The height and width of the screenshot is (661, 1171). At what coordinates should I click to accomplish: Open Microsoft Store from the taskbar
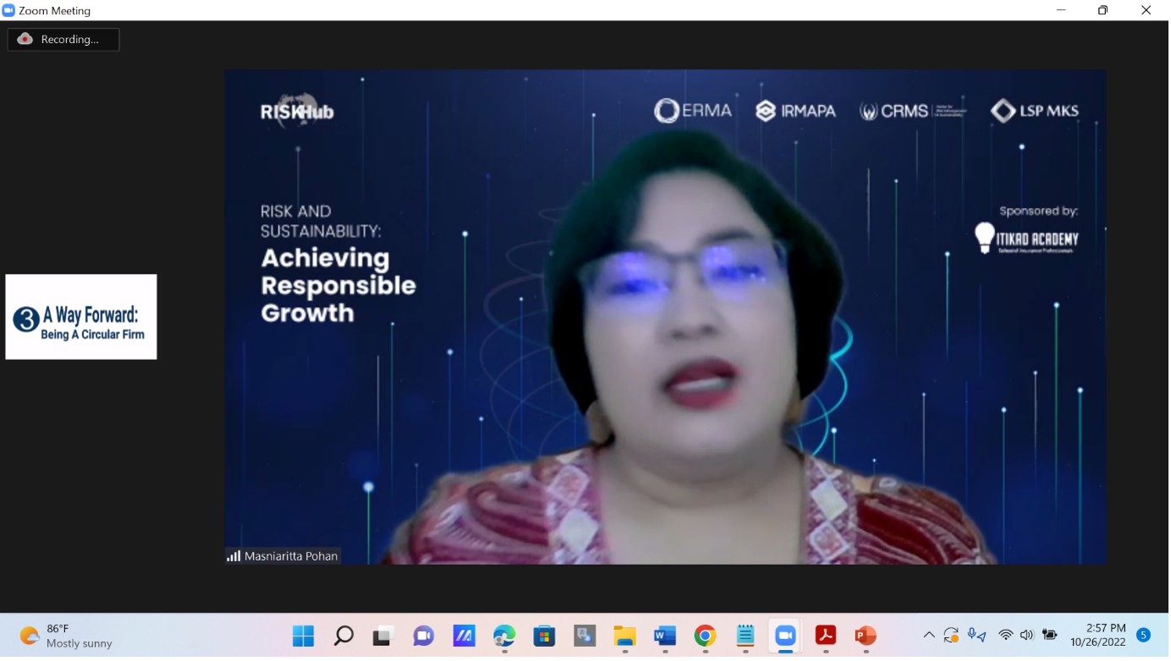(544, 636)
